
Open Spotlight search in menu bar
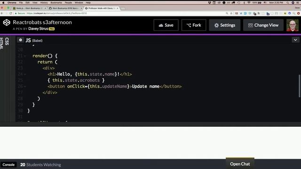[x=287, y=3]
